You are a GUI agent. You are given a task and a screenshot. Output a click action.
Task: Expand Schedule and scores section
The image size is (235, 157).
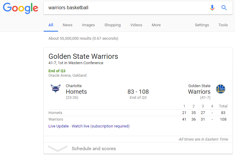pyautogui.click(x=94, y=148)
